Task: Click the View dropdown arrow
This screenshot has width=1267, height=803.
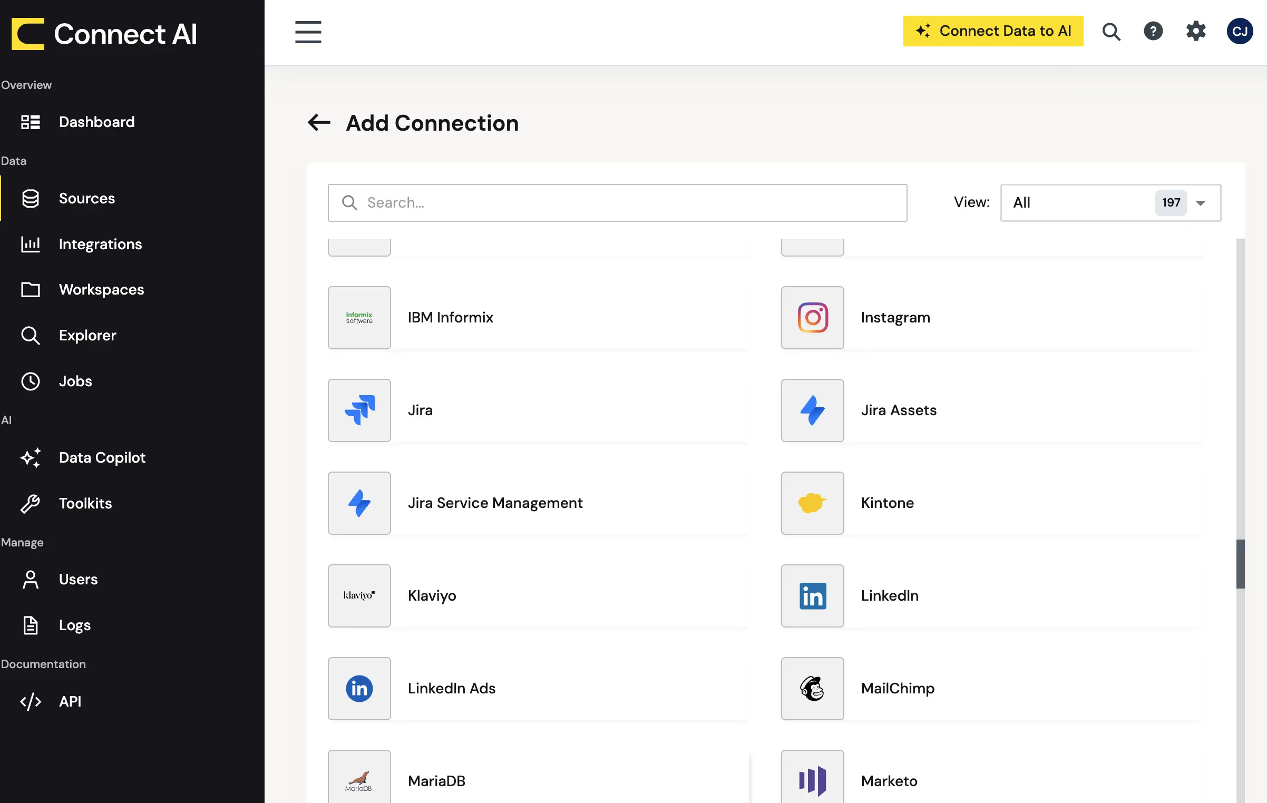Action: coord(1201,203)
